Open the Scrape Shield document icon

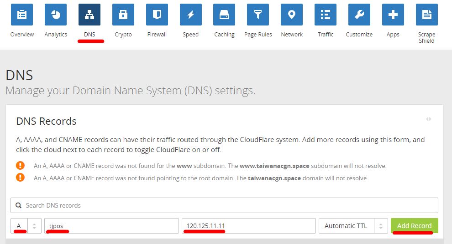coord(426,15)
